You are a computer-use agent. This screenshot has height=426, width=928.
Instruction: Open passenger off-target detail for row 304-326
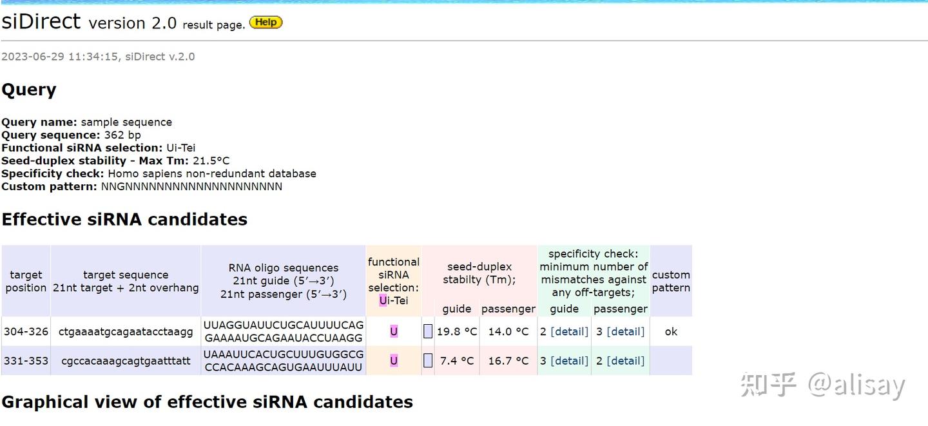[x=626, y=331]
